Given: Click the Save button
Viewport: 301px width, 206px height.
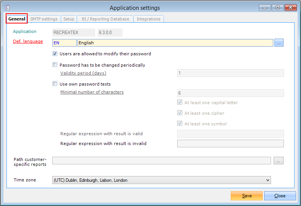Looking at the screenshot, I should (x=247, y=196).
